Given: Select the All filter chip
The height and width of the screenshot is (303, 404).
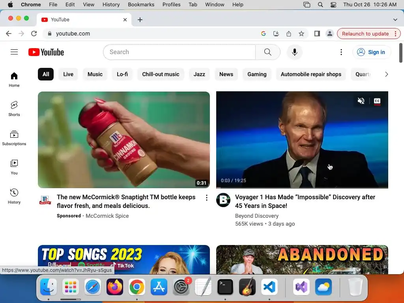Looking at the screenshot, I should pyautogui.click(x=46, y=74).
